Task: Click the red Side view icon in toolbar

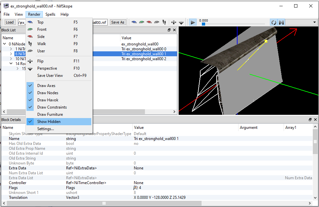Action: point(149,22)
